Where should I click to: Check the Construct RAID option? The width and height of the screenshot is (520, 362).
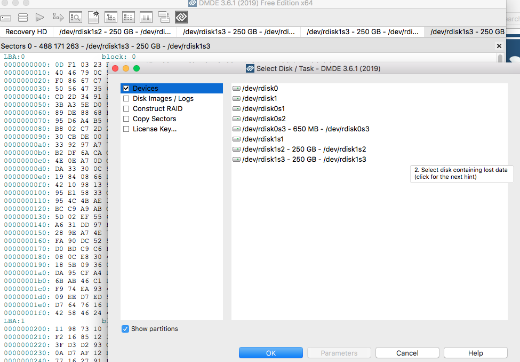pyautogui.click(x=126, y=108)
